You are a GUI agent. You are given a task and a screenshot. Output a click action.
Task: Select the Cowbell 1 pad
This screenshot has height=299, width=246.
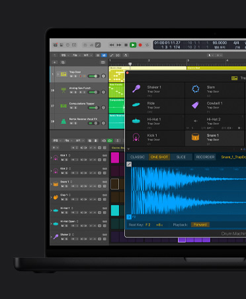(x=214, y=107)
